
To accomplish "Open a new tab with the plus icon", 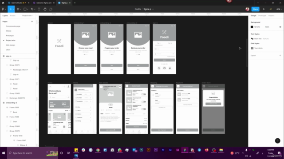I will pyautogui.click(x=75, y=3).
